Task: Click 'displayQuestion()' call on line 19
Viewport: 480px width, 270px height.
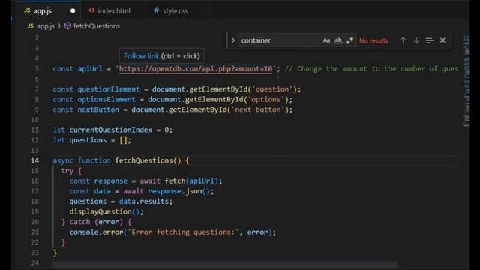Action: point(104,211)
